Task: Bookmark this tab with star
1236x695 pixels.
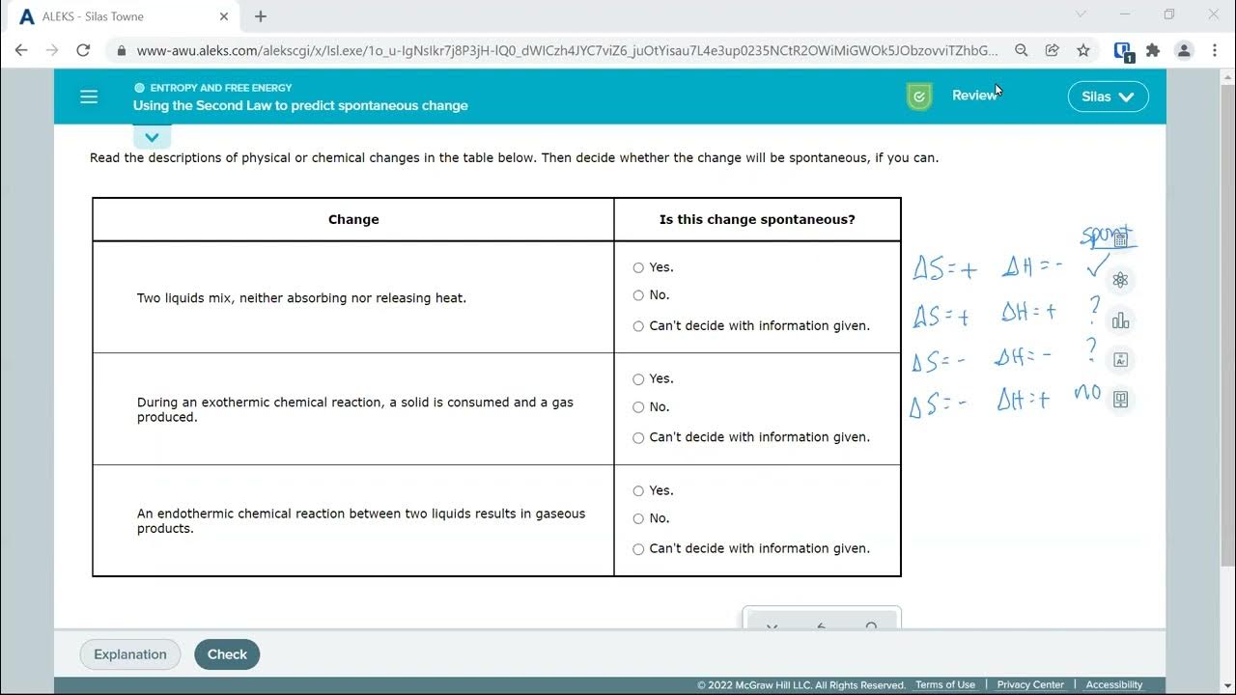Action: [1083, 50]
